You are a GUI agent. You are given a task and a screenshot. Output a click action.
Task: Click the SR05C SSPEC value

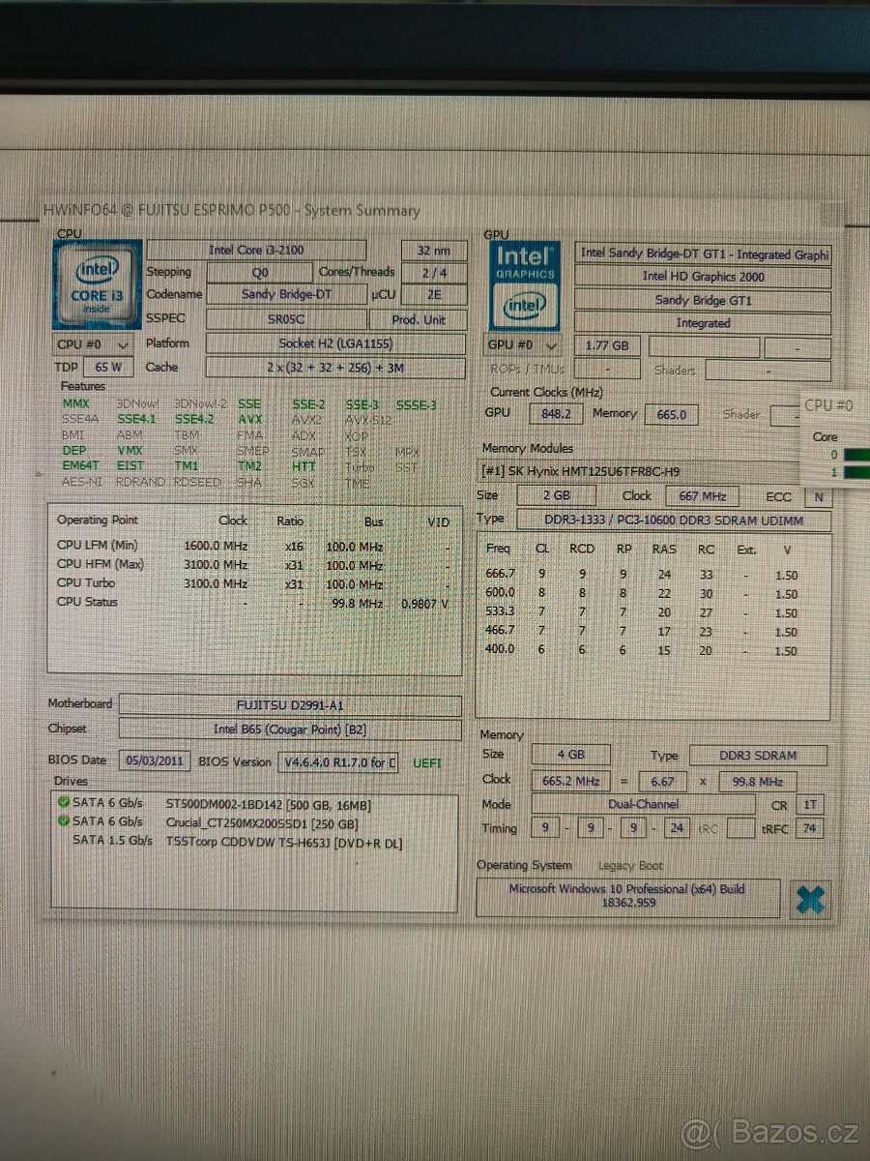pos(285,318)
